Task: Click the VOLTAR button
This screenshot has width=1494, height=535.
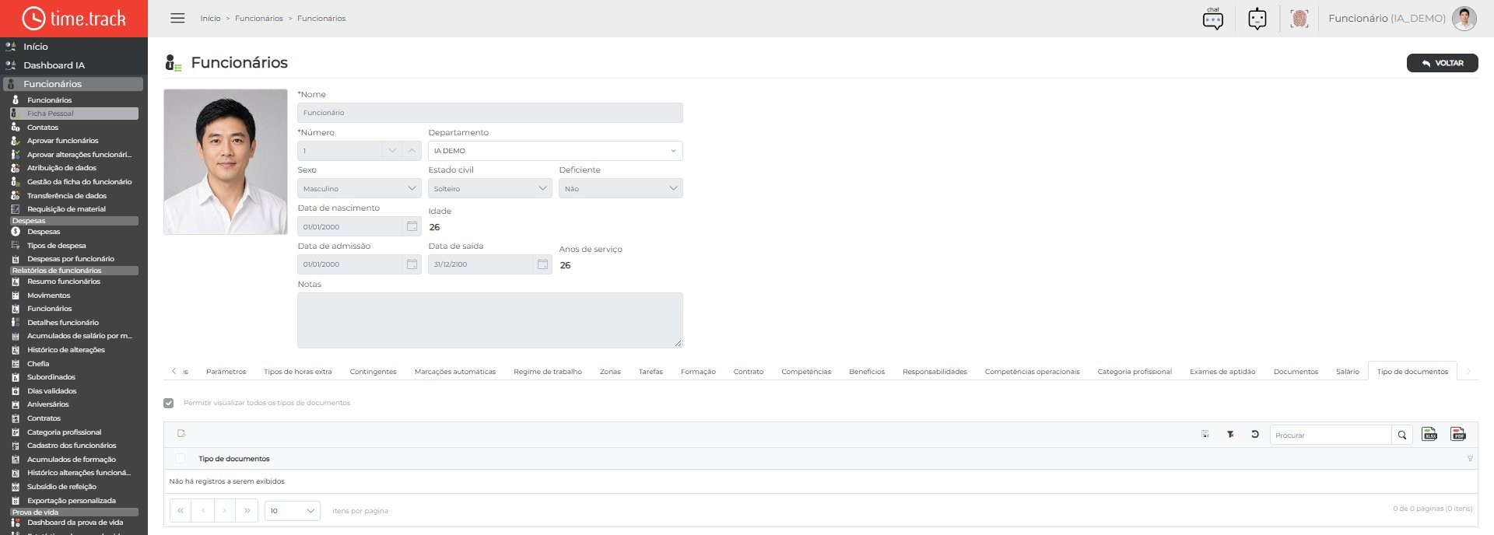Action: pos(1442,63)
